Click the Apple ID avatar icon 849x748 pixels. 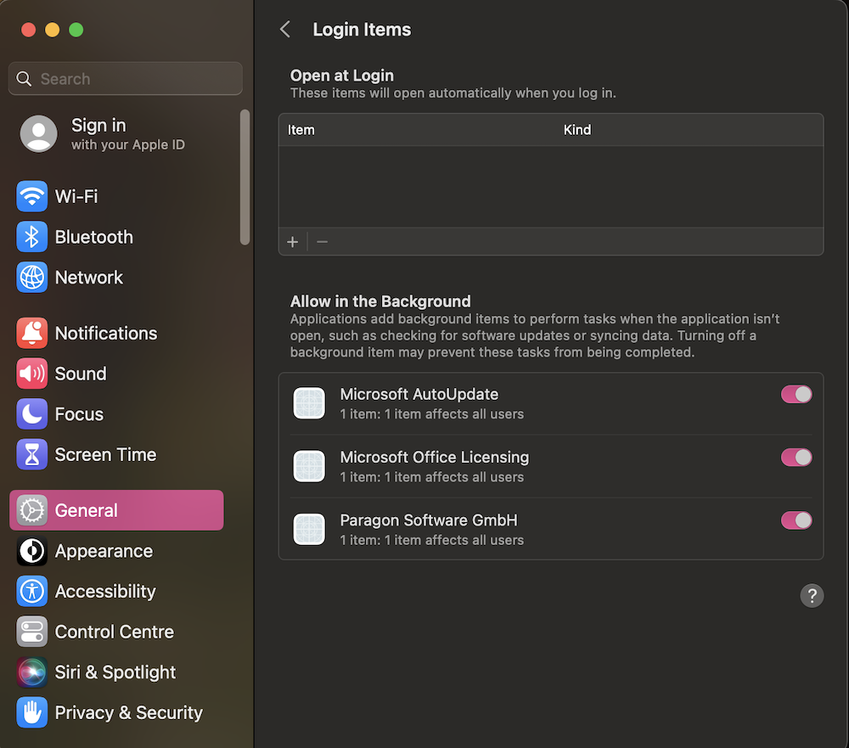coord(38,133)
